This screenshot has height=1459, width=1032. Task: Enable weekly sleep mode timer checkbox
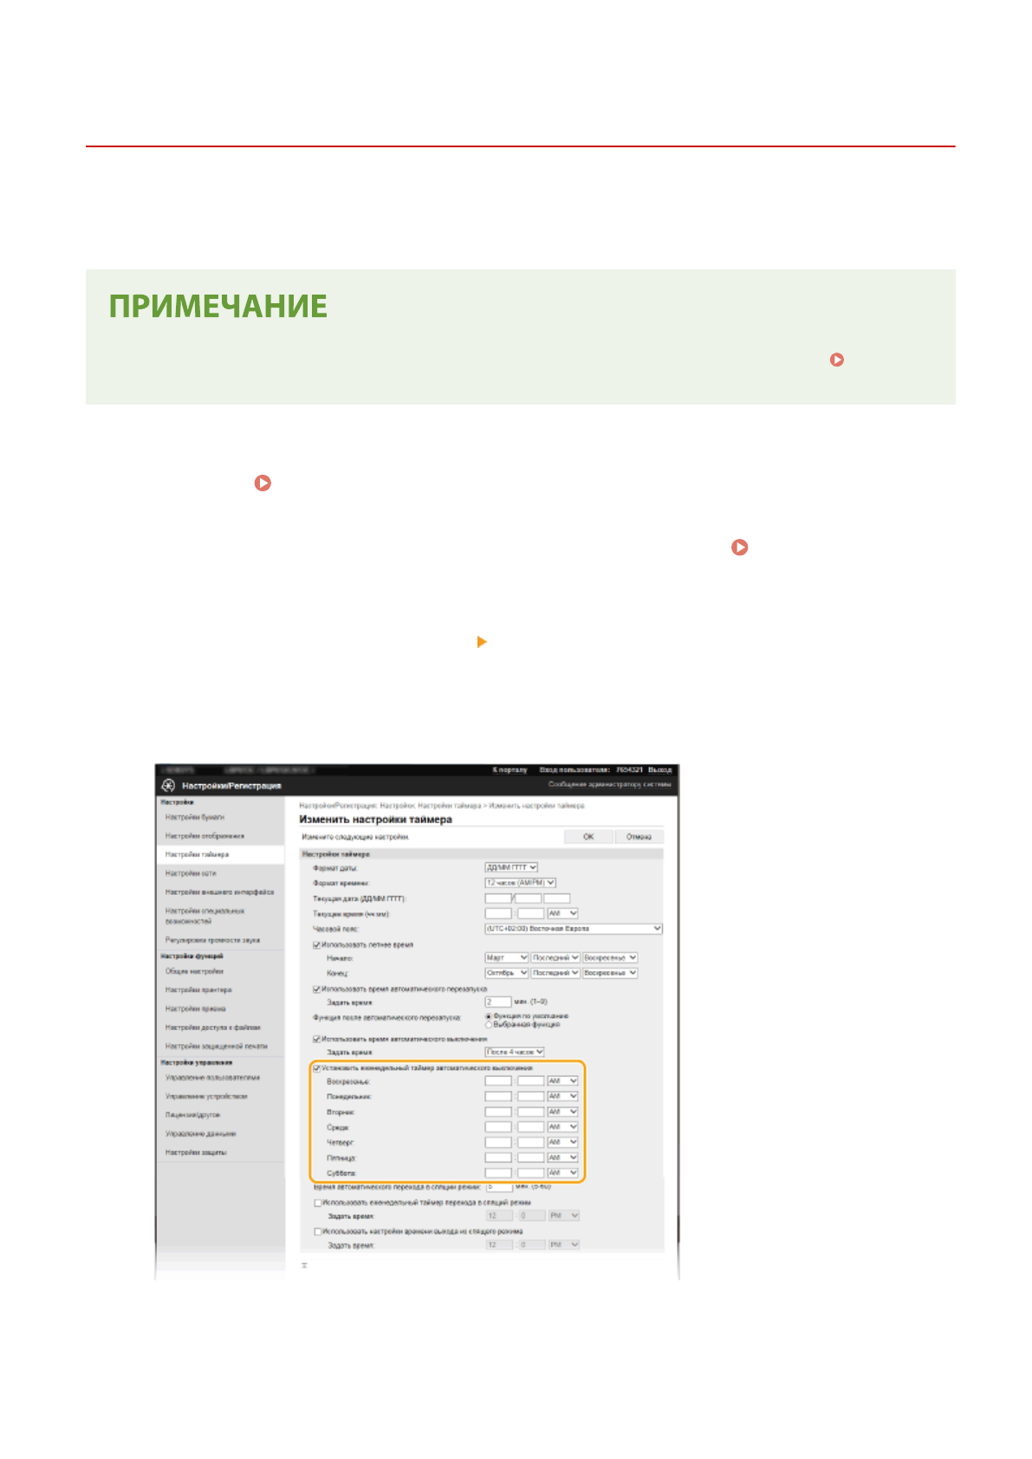coord(317,1203)
